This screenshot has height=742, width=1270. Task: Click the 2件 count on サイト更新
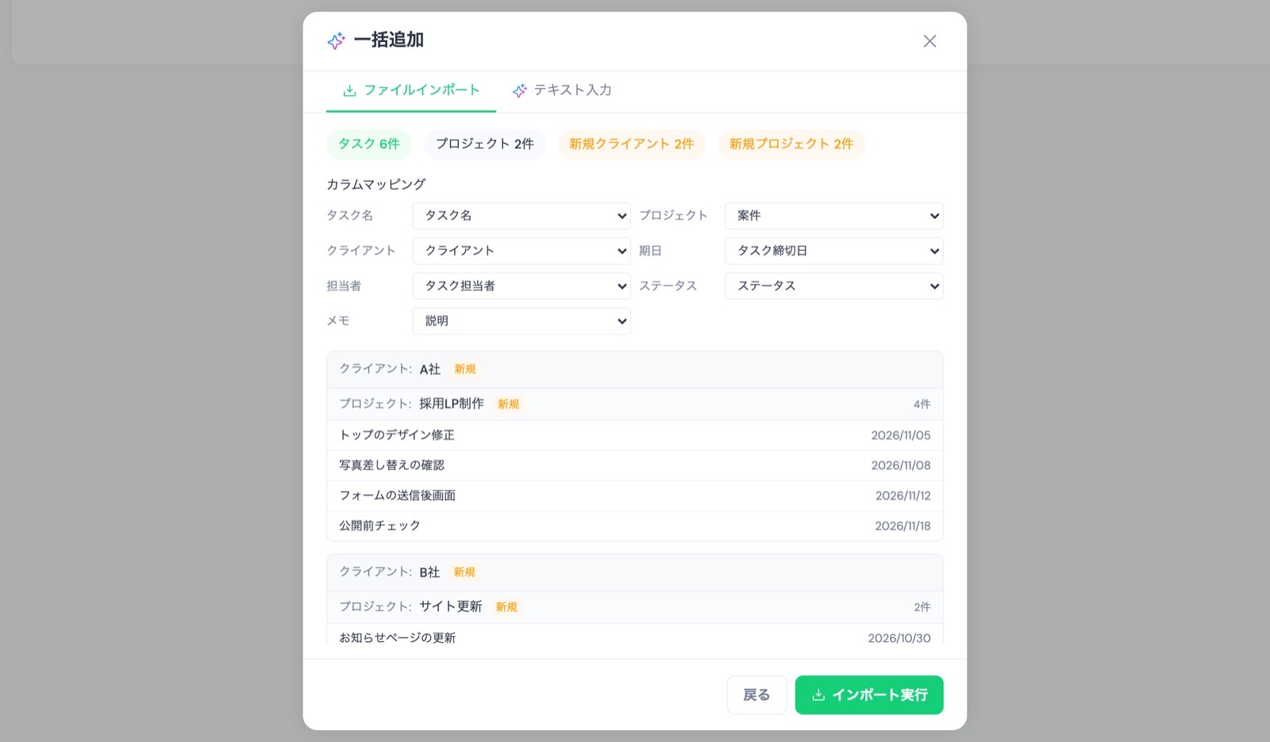pos(922,607)
